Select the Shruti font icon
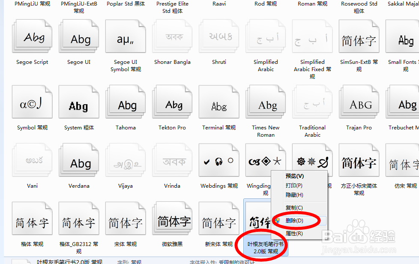This screenshot has height=264, width=419. [219, 36]
